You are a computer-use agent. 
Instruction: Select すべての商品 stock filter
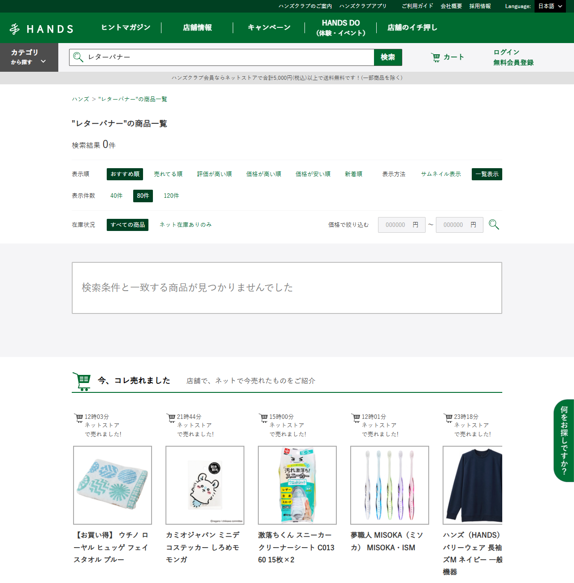pyautogui.click(x=128, y=225)
